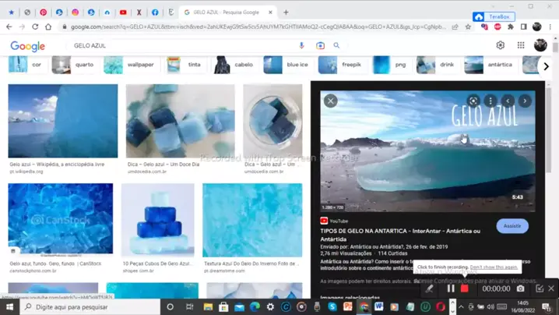This screenshot has width=559, height=315.
Task: Show next image in preview panel
Action: pyautogui.click(x=525, y=101)
